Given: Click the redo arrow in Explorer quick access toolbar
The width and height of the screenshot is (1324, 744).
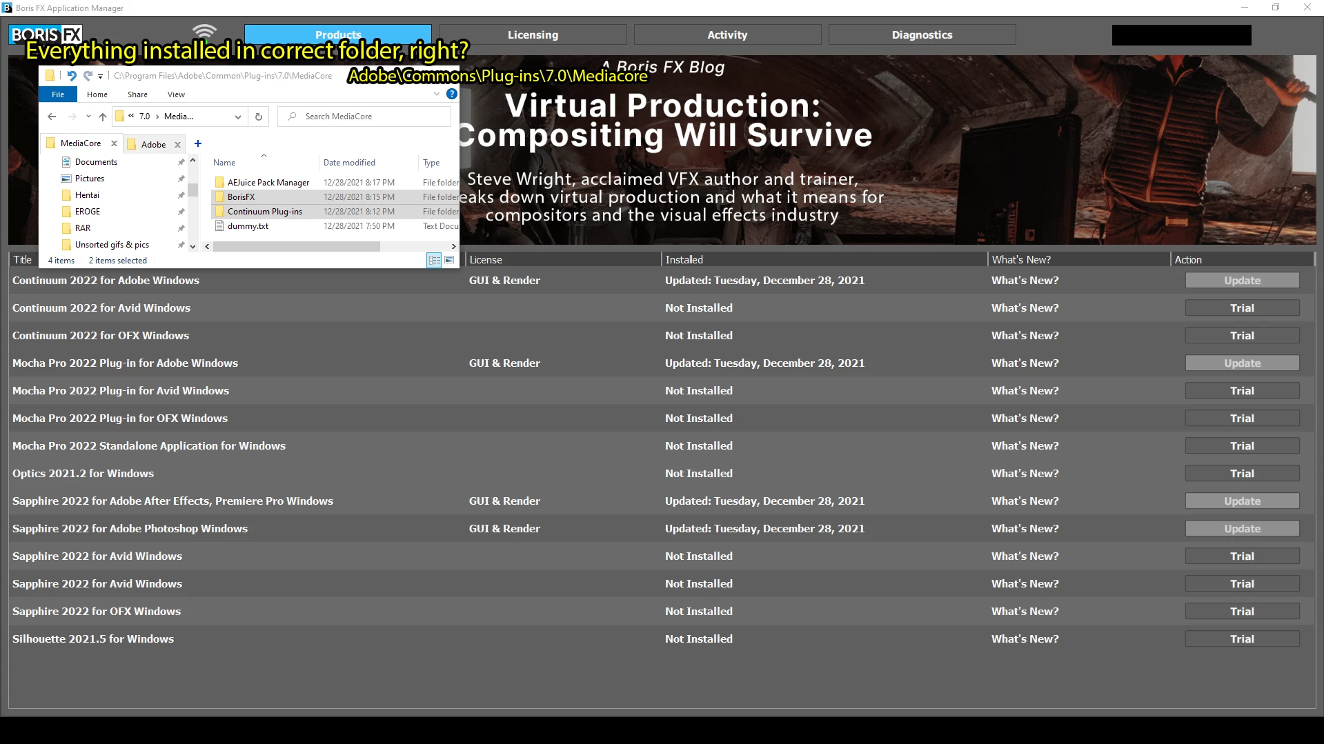Looking at the screenshot, I should click(x=88, y=76).
